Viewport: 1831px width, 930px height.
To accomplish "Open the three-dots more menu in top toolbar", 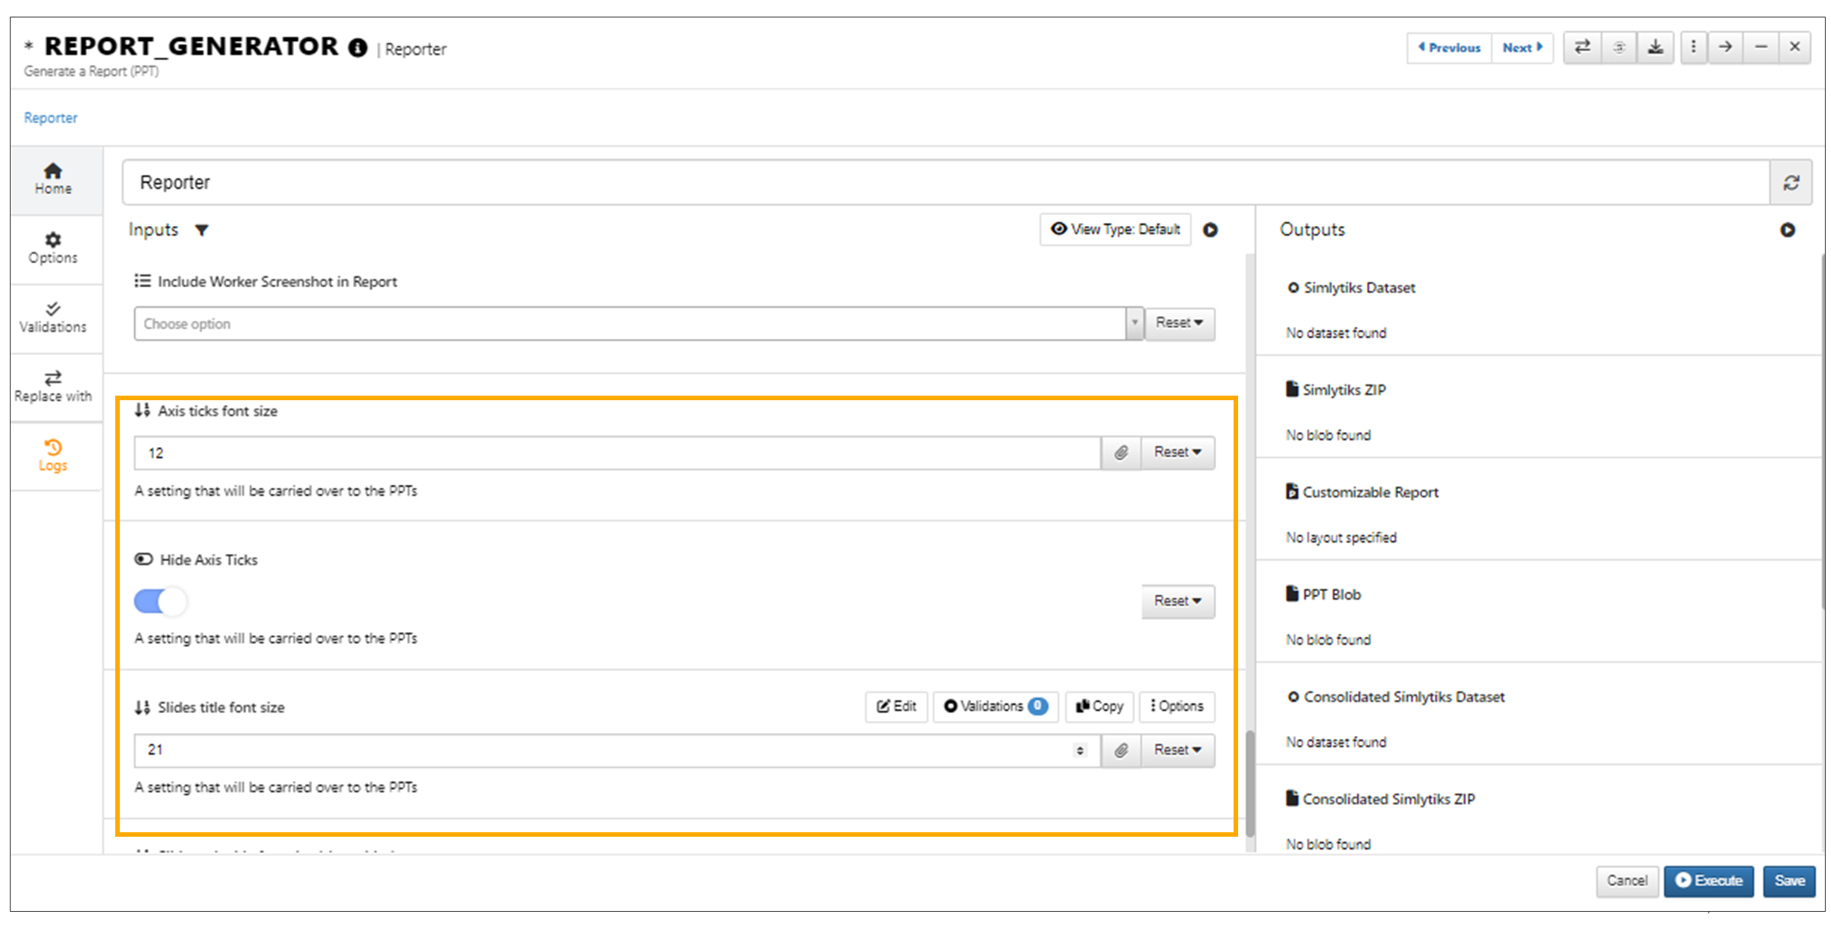I will click(1693, 47).
